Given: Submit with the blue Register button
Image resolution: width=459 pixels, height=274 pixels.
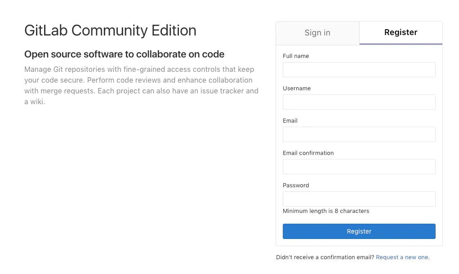Looking at the screenshot, I should click(x=359, y=231).
